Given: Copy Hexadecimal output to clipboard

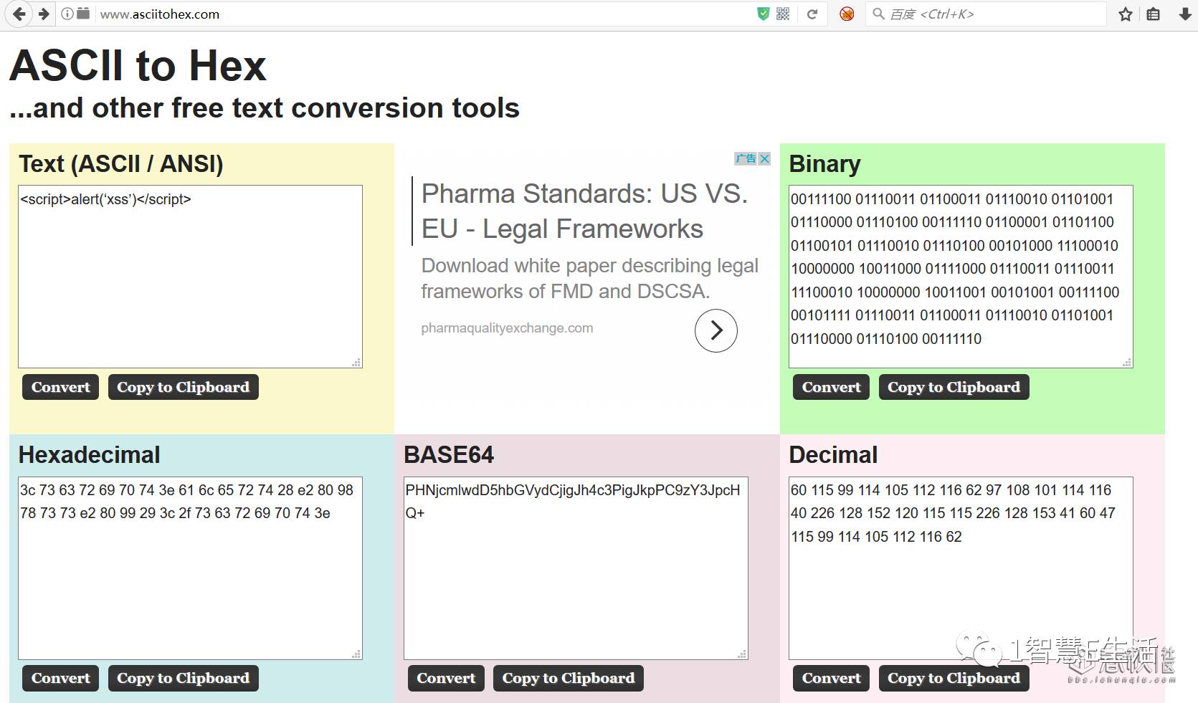Looking at the screenshot, I should coord(183,678).
